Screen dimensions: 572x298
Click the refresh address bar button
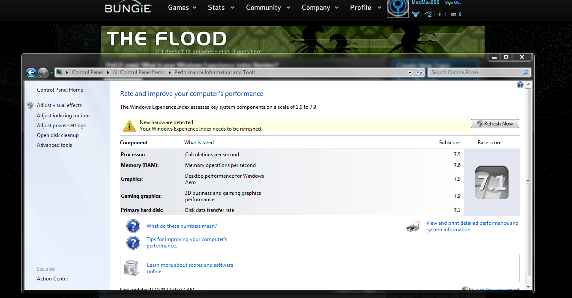point(420,72)
